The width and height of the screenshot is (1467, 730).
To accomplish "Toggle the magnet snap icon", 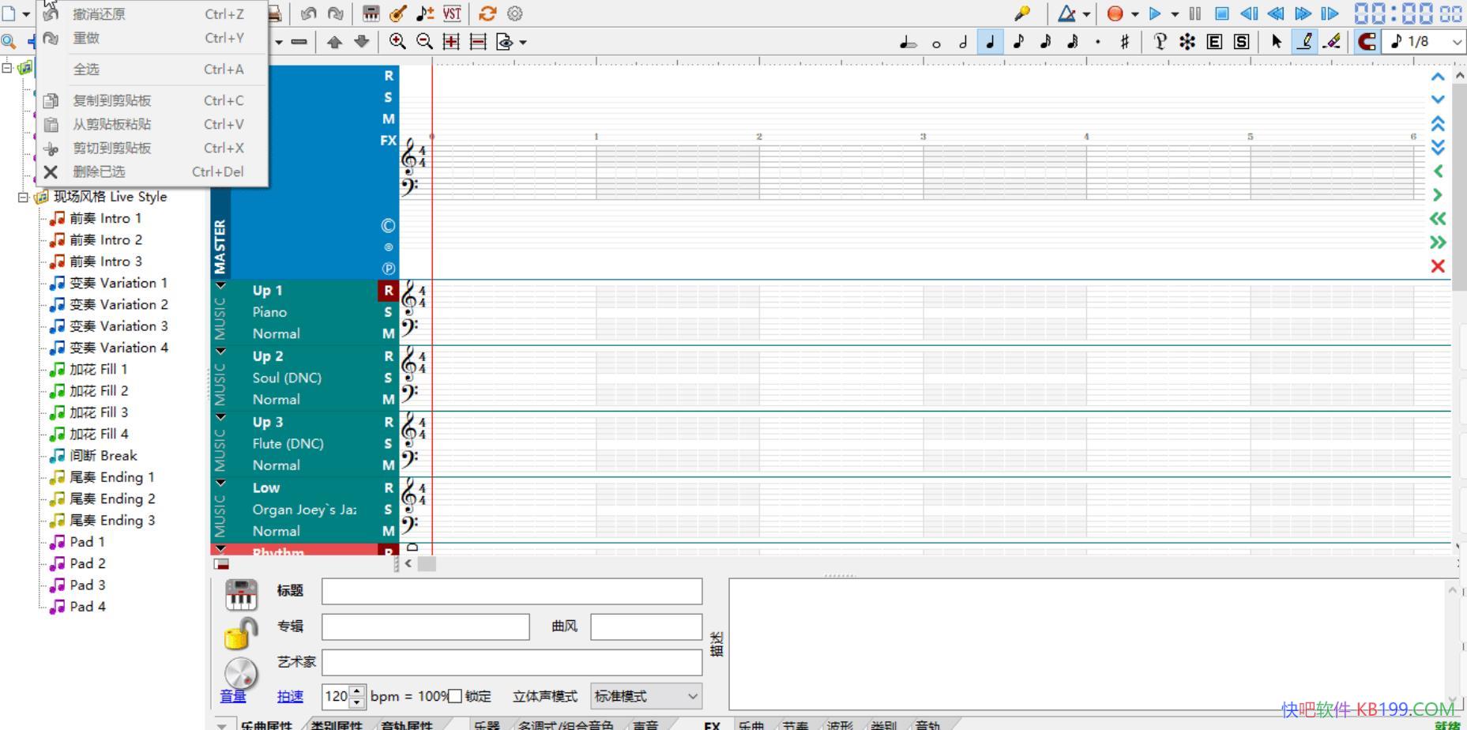I will [1367, 42].
